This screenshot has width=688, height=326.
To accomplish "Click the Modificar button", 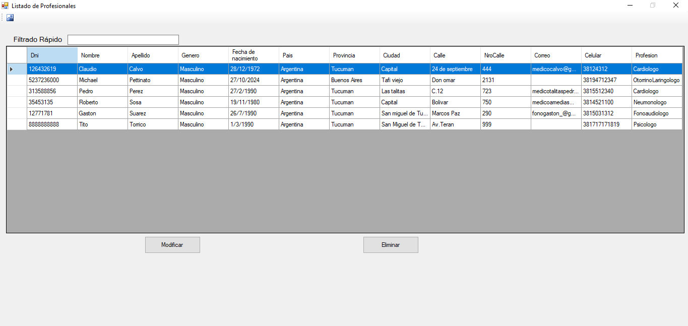I will [x=172, y=245].
